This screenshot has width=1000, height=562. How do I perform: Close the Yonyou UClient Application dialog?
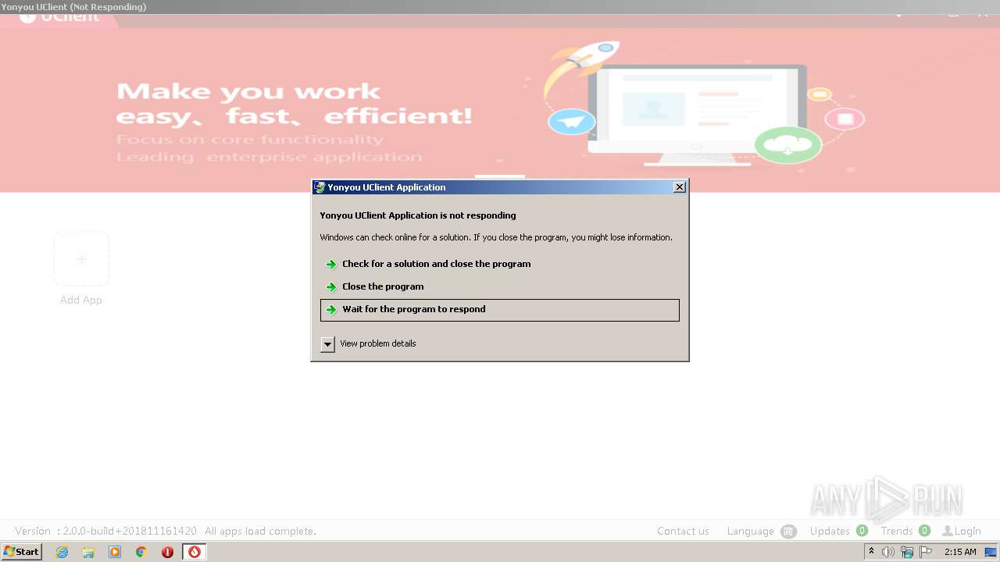click(679, 187)
